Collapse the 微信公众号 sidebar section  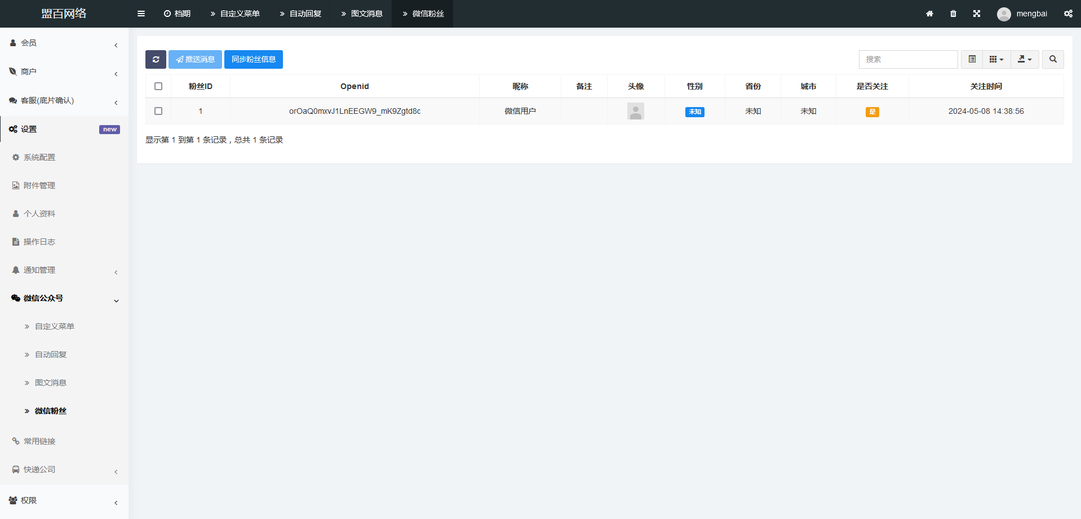click(64, 298)
